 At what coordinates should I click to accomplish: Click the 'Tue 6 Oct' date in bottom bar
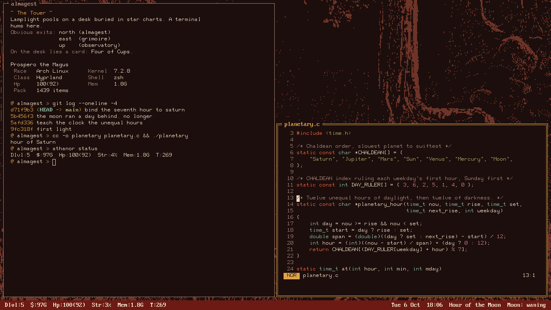point(406,305)
